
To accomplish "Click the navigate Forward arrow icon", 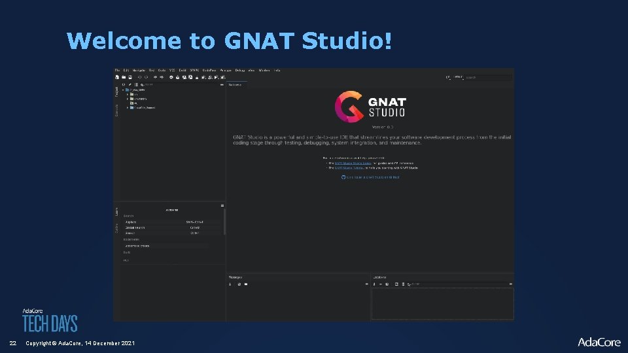I will coord(162,77).
